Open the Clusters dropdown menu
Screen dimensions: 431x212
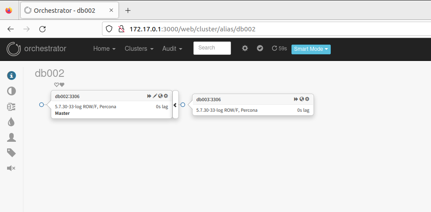pyautogui.click(x=139, y=49)
